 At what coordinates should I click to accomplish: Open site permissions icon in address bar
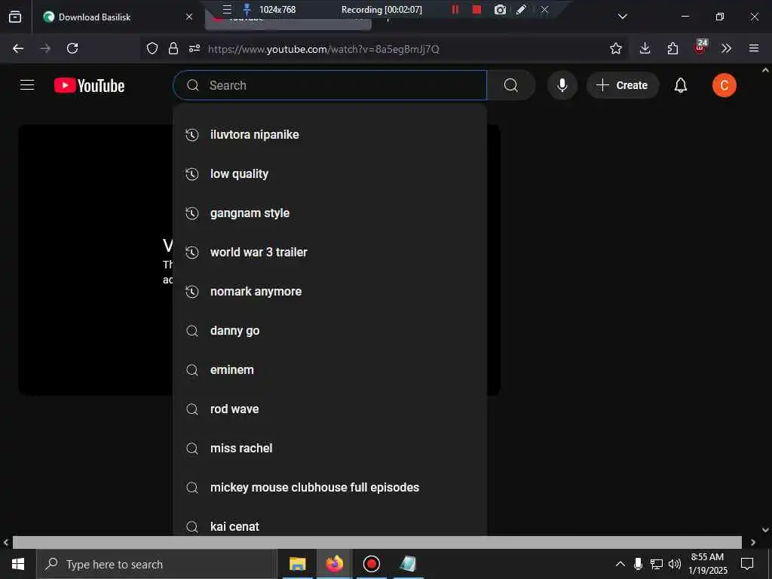195,48
